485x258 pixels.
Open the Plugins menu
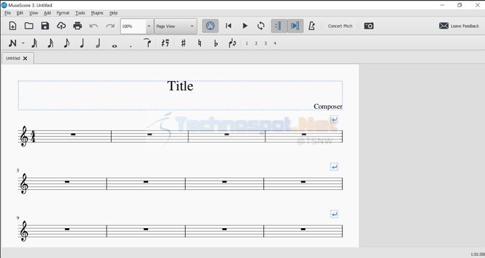(97, 13)
